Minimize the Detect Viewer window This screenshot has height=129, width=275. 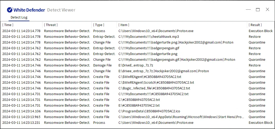coord(248,10)
